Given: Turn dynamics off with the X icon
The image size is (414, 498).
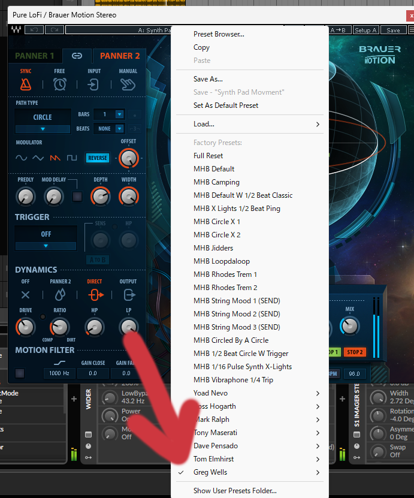Looking at the screenshot, I should click(25, 294).
